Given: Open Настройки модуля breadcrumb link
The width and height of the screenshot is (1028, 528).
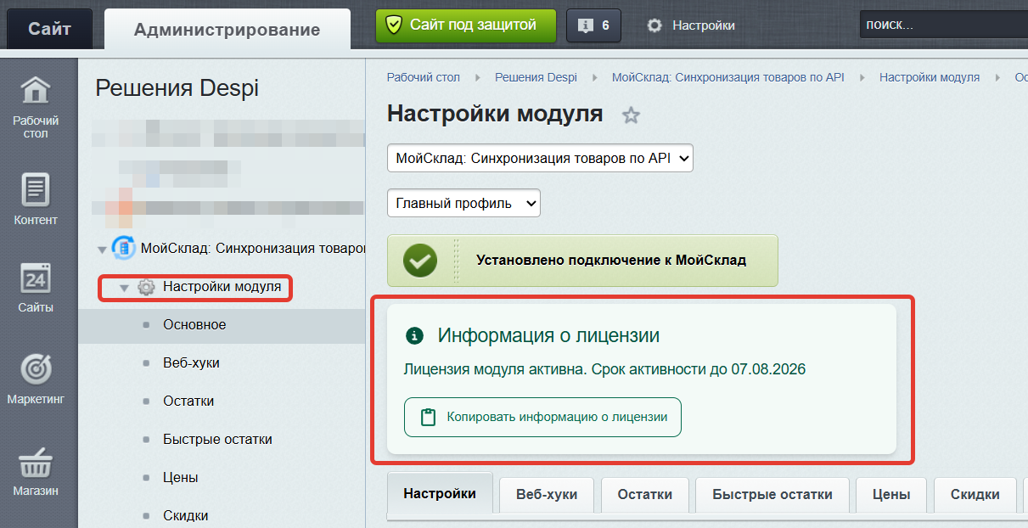Looking at the screenshot, I should [930, 77].
